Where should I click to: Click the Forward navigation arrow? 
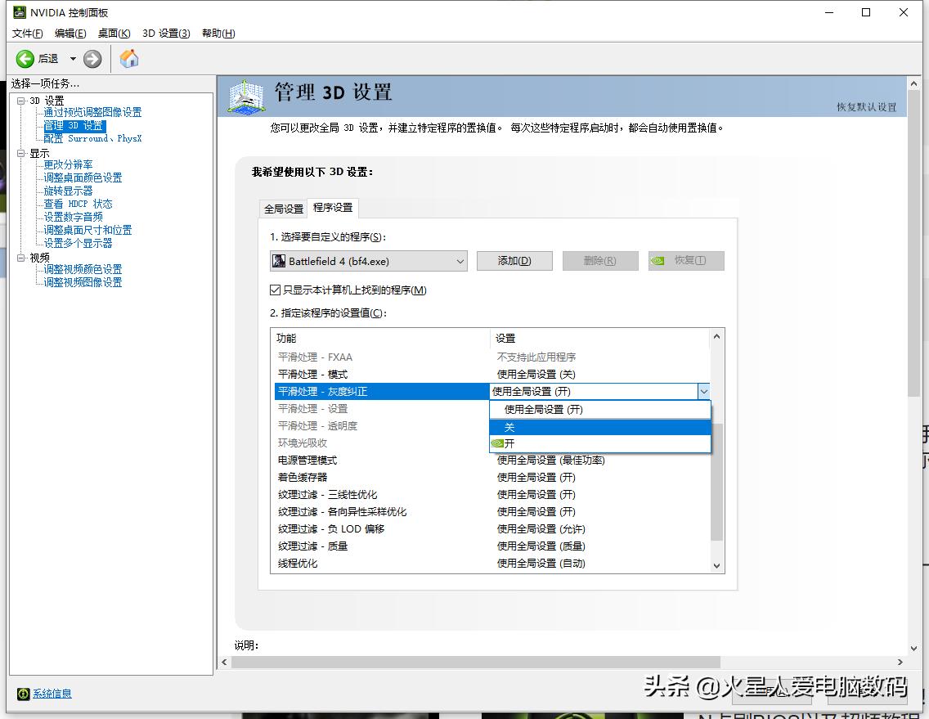[92, 59]
